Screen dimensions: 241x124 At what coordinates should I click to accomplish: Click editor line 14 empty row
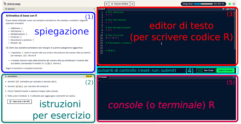coord(169,46)
